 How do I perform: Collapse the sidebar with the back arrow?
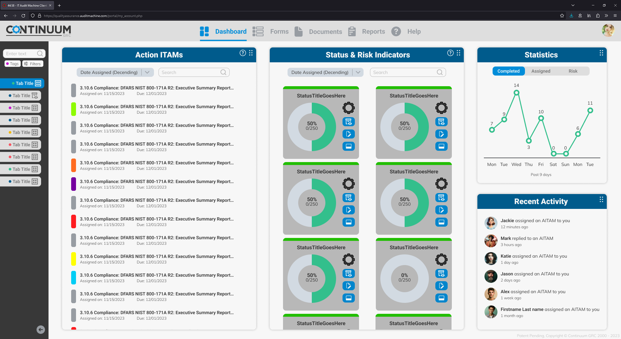[41, 330]
